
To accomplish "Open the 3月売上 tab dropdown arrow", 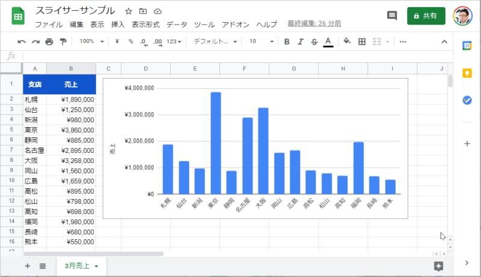I will pos(96,266).
